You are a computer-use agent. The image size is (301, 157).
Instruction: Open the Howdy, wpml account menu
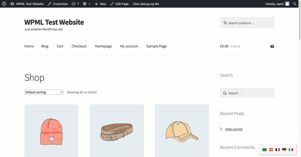[x=277, y=4]
